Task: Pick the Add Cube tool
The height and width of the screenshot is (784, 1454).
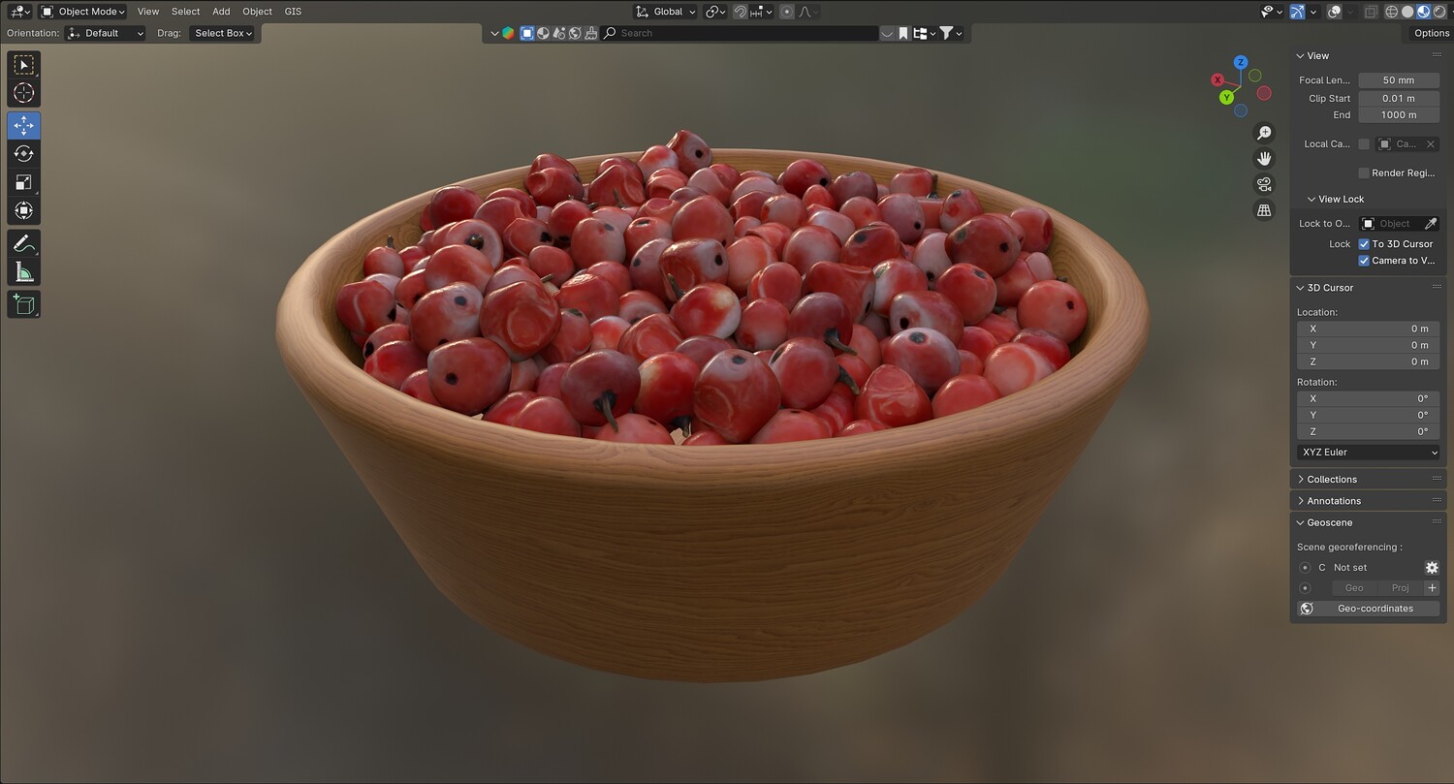Action: [x=24, y=304]
